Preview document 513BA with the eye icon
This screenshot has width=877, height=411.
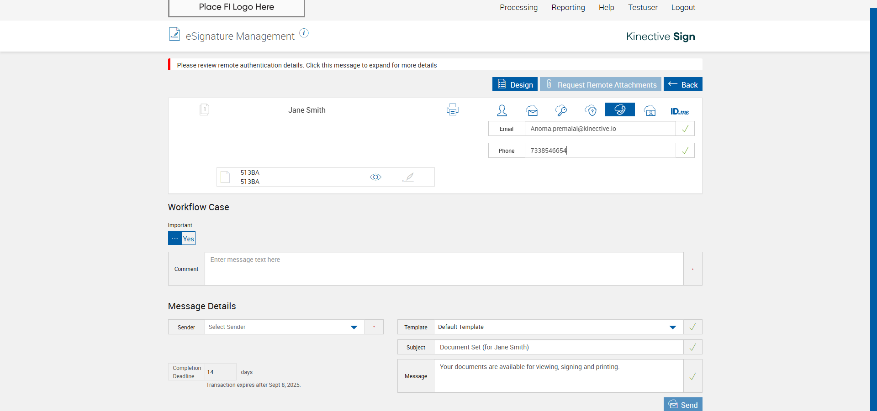pos(375,177)
